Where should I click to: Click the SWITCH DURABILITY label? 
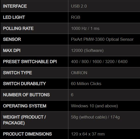coord(24,84)
